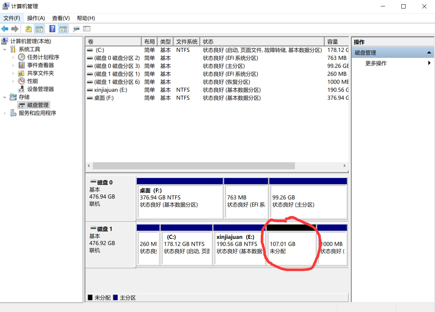Expand the 任务计划程序 tree node
Screen dimensions: 435x312
coord(13,57)
